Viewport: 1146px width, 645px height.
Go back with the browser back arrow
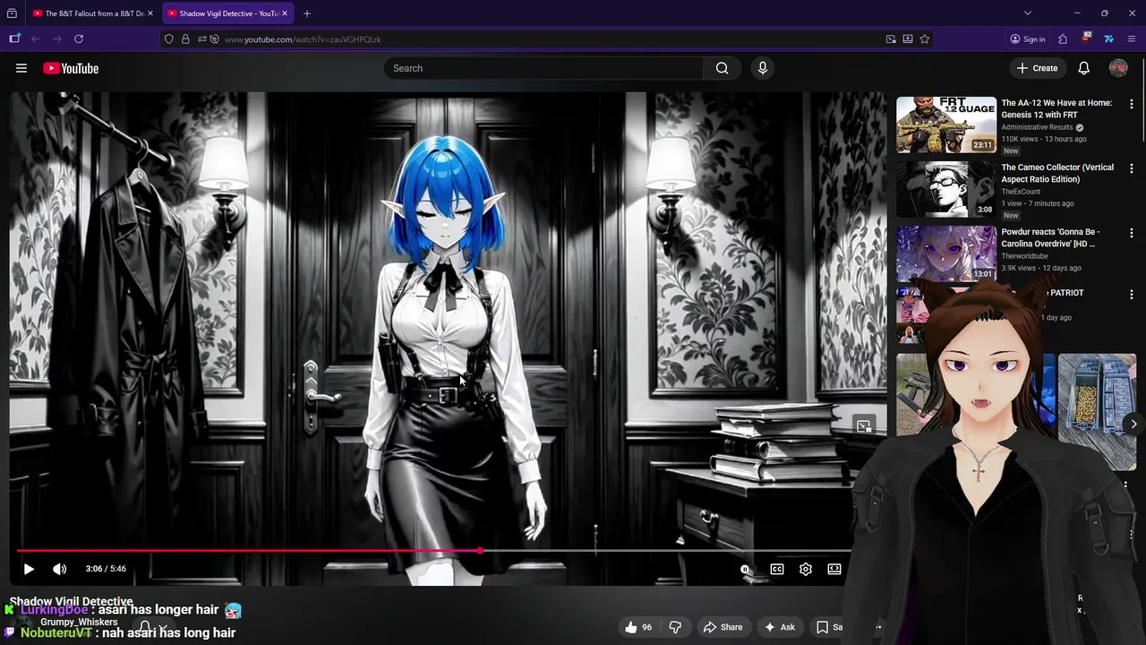(x=36, y=39)
